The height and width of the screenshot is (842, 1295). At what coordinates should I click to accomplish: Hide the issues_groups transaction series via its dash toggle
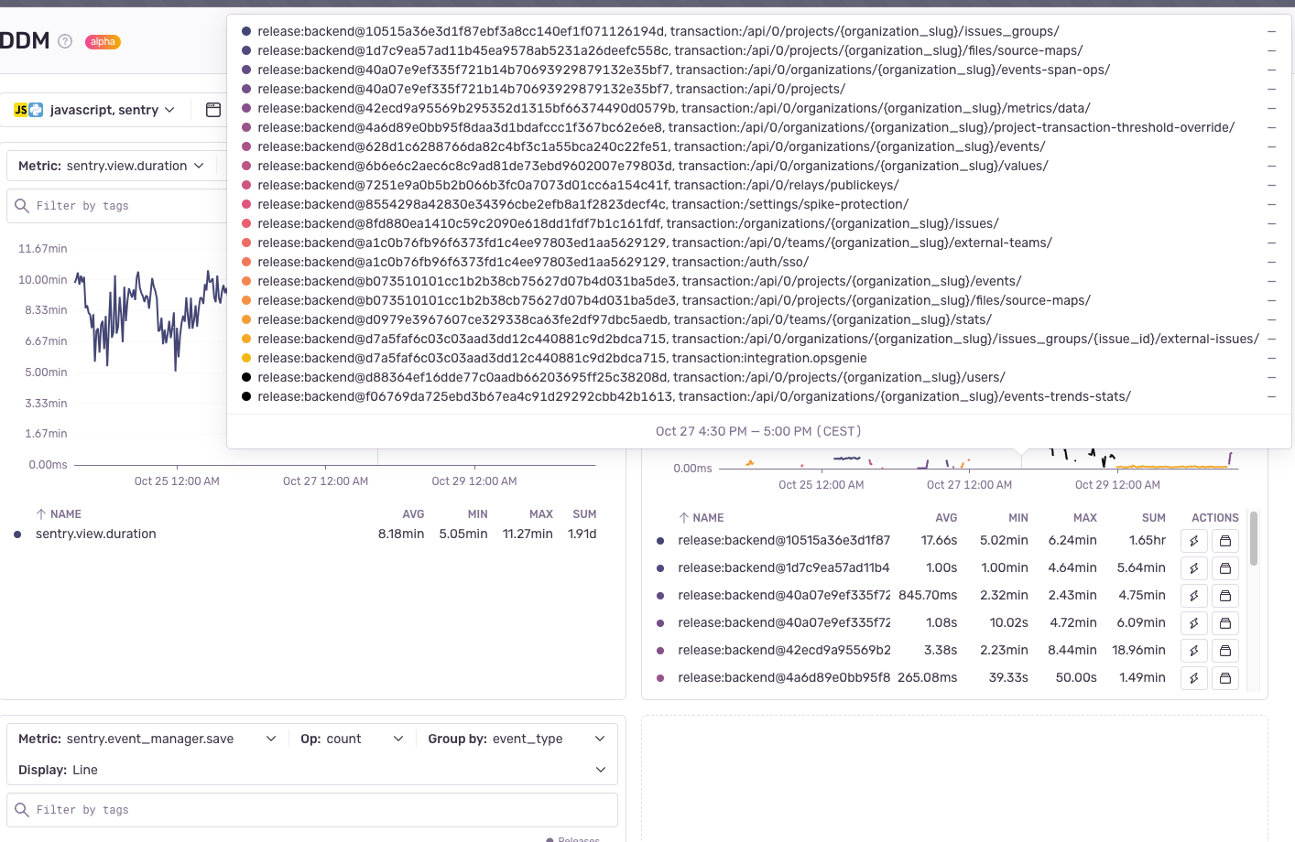(1271, 30)
